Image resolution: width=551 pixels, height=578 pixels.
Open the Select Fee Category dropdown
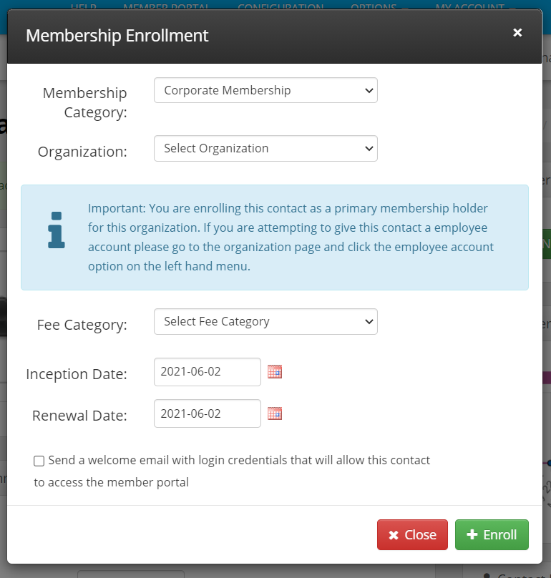pyautogui.click(x=265, y=321)
